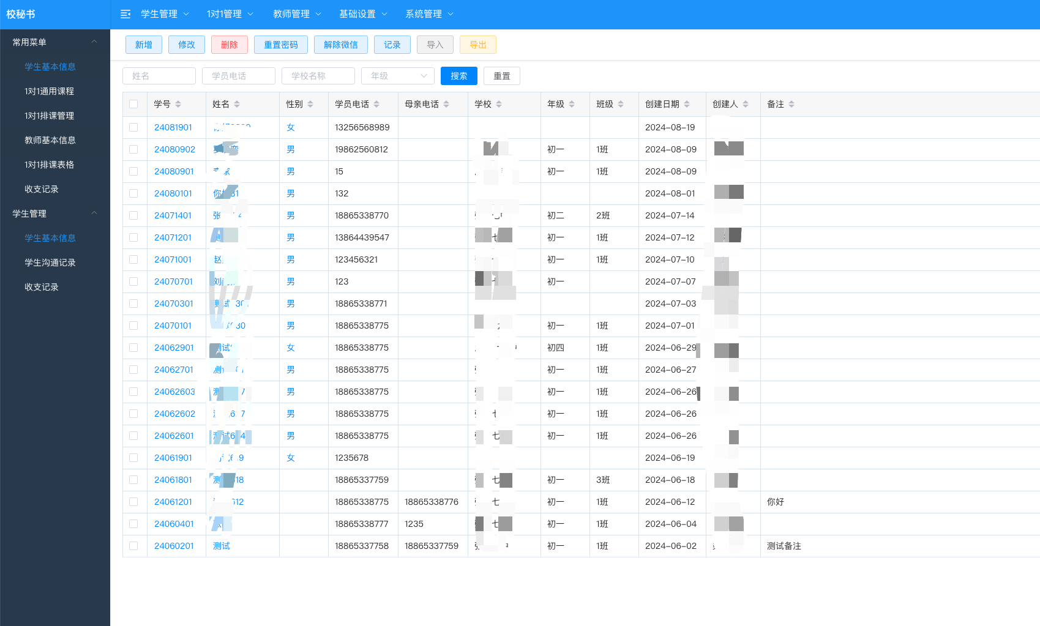The image size is (1040, 626).
Task: Sort by 性别 column arrows
Action: click(x=310, y=104)
